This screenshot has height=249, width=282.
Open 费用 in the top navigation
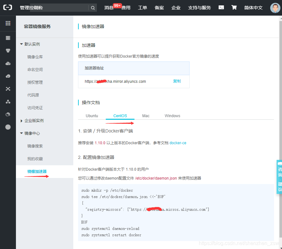(126, 8)
